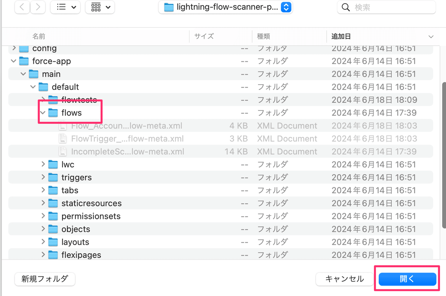Image resolution: width=446 pixels, height=296 pixels.
Task: Click the config folder icon
Action: 23,48
